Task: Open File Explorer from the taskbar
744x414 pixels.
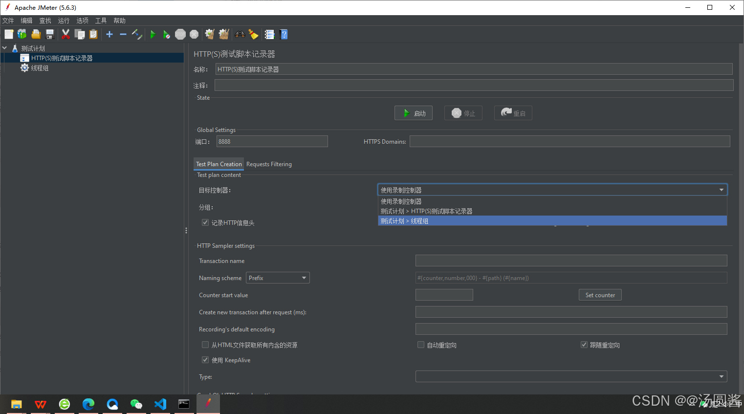Action: pyautogui.click(x=17, y=404)
